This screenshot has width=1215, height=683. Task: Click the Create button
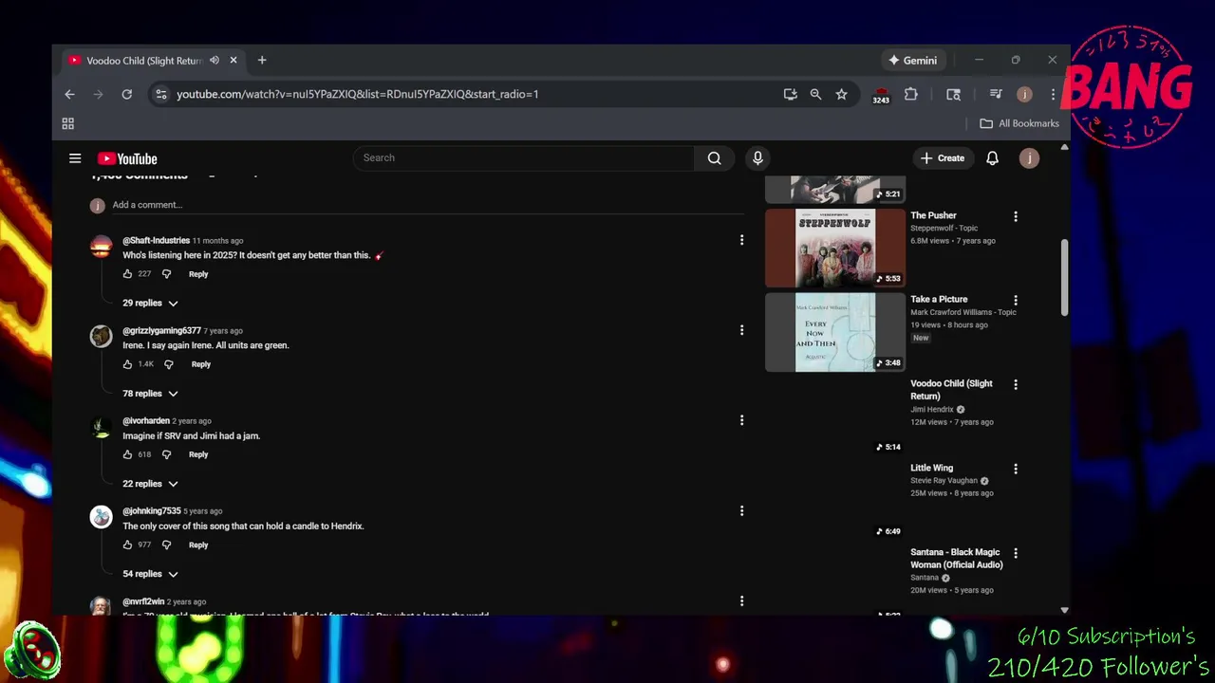(x=943, y=158)
